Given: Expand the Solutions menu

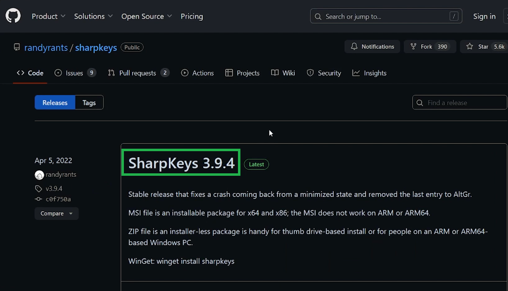Looking at the screenshot, I should click(x=93, y=16).
